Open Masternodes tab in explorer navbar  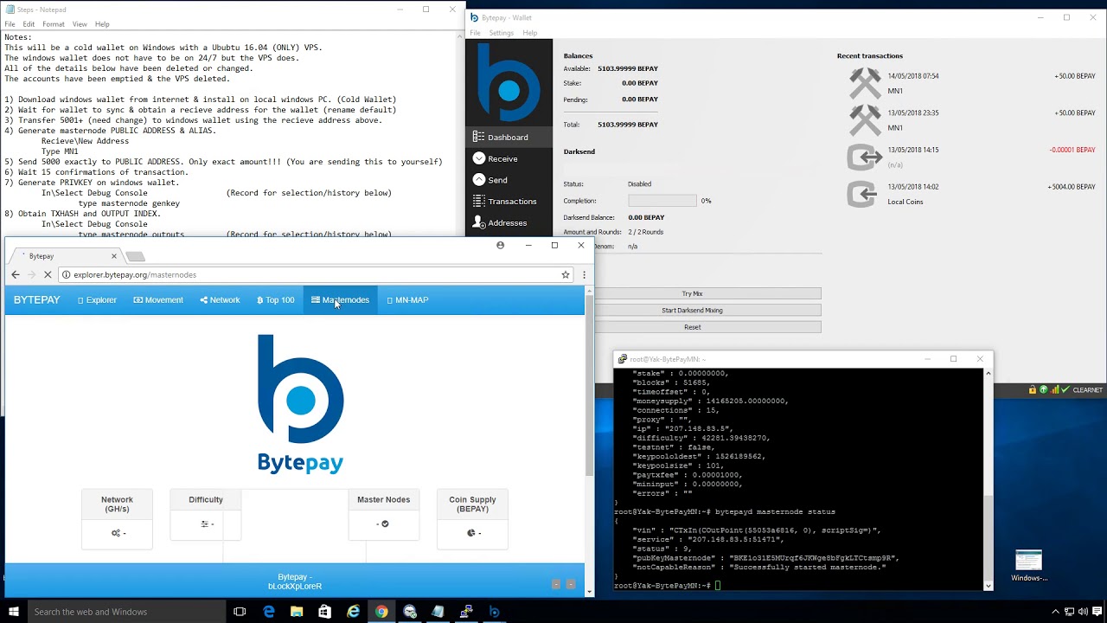340,300
